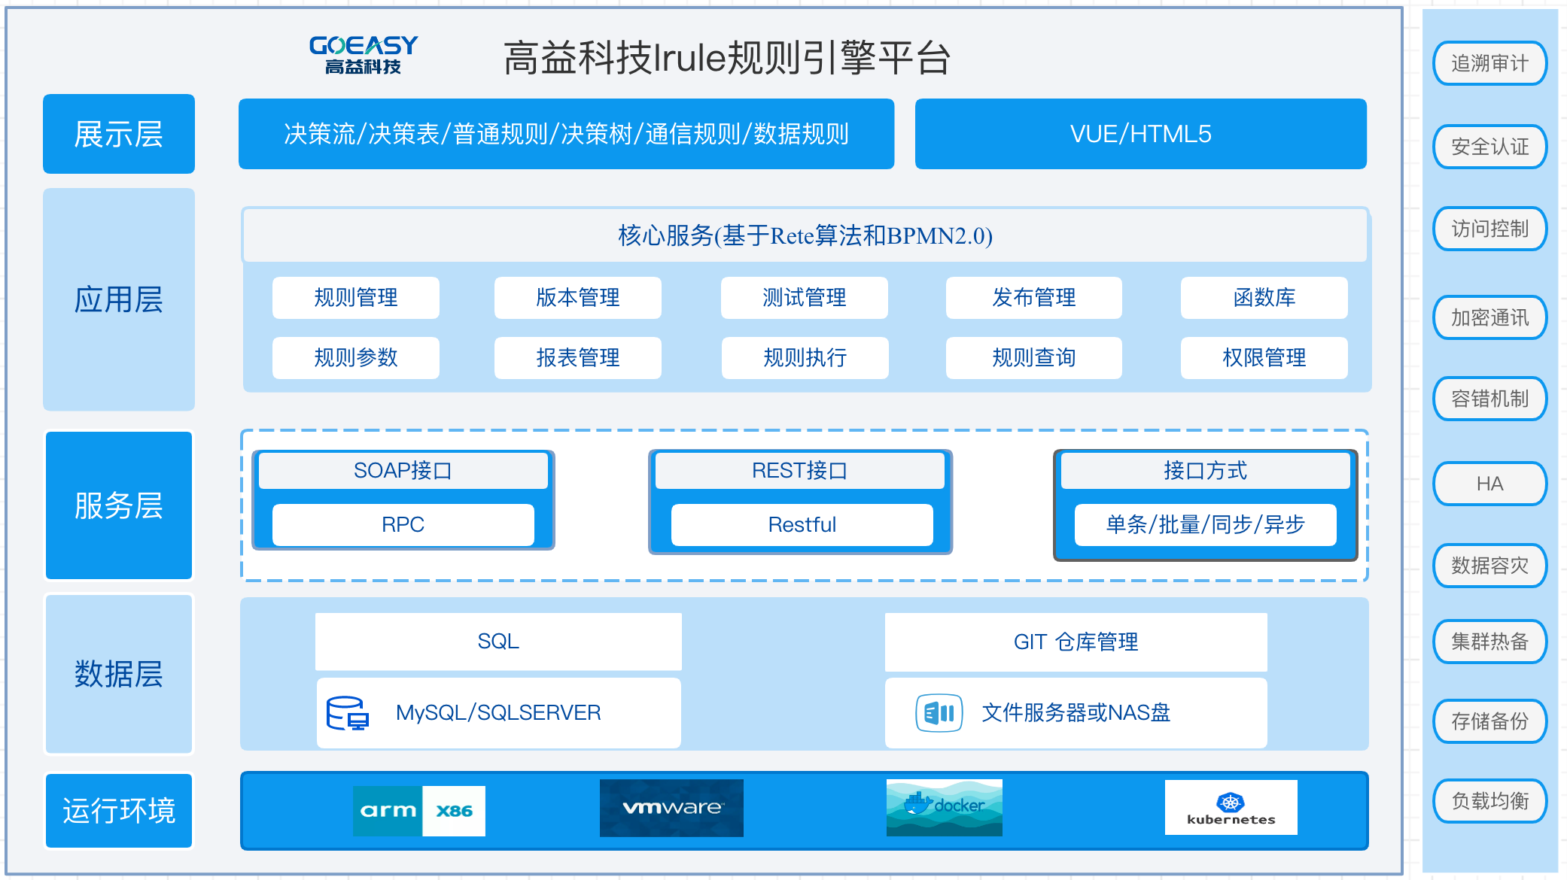
Task: Click the VMware logo
Action: click(x=671, y=809)
